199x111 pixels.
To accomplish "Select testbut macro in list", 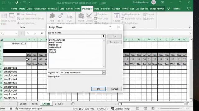I will pyautogui.click(x=53, y=52).
